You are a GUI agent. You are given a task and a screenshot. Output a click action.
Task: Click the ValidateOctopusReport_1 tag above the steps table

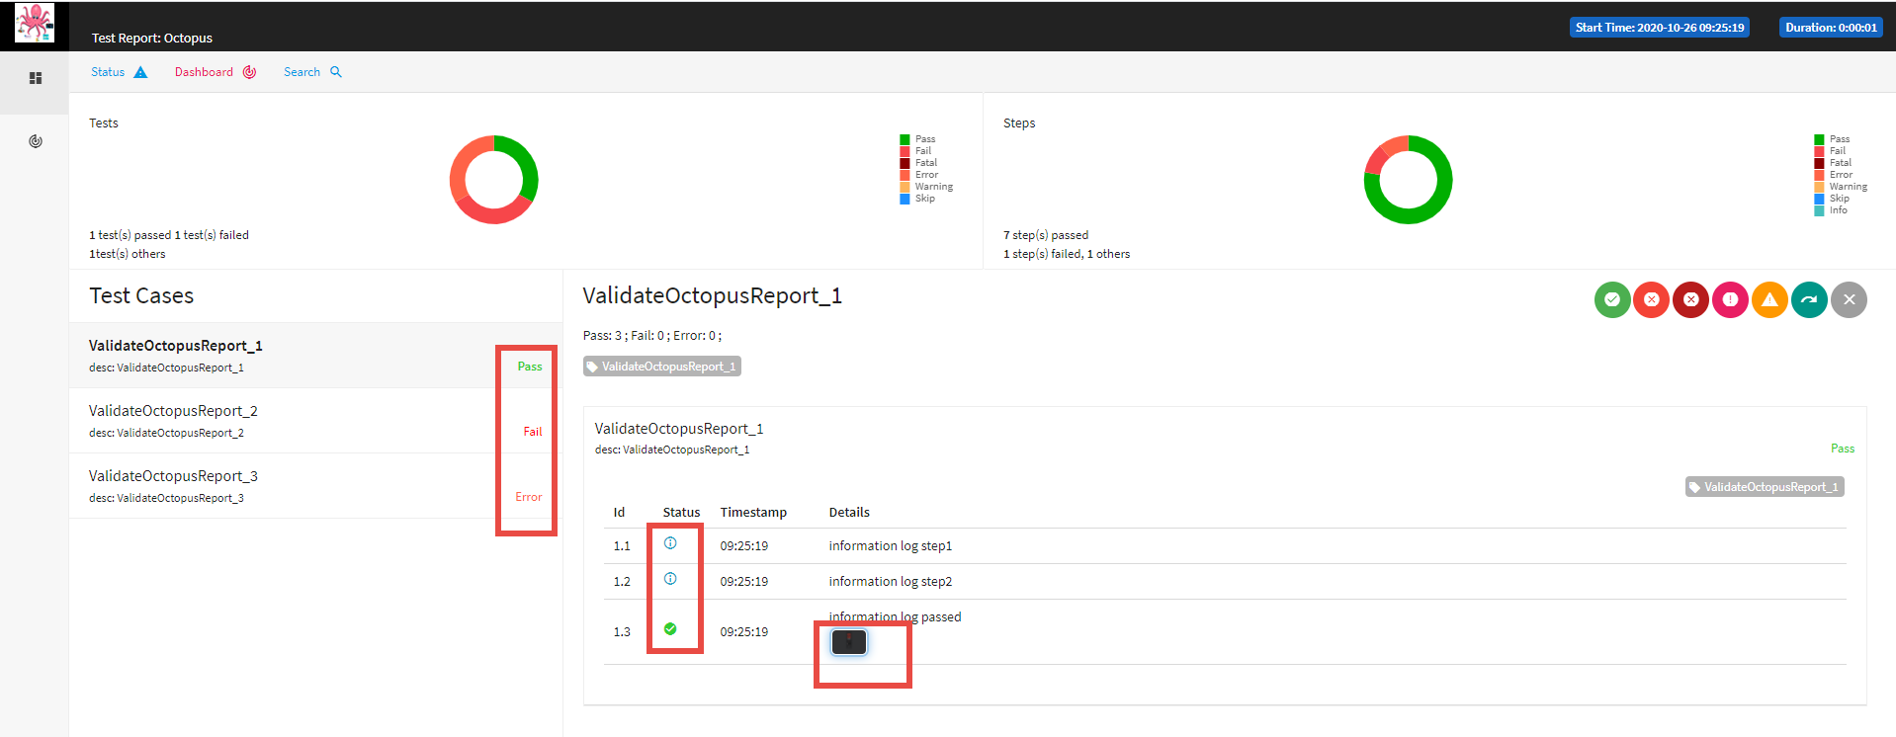pyautogui.click(x=1765, y=487)
